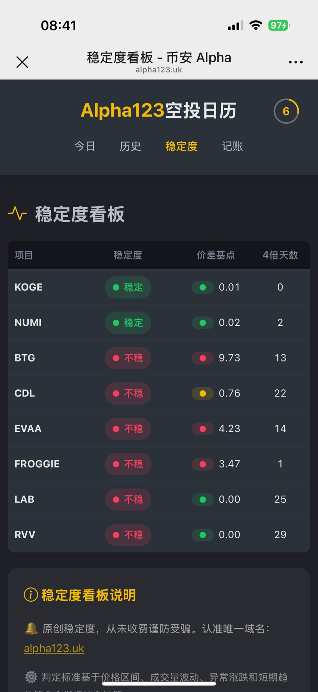Tap the circular countdown timer showing 6
The image size is (318, 692).
[286, 111]
